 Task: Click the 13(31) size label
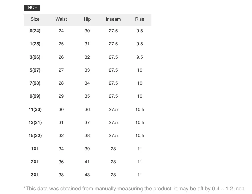[35, 122]
